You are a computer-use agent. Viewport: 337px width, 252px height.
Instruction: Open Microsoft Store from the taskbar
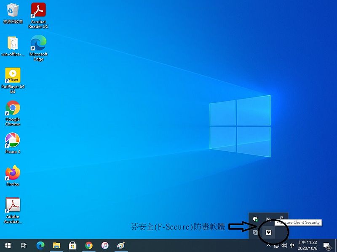click(72, 245)
